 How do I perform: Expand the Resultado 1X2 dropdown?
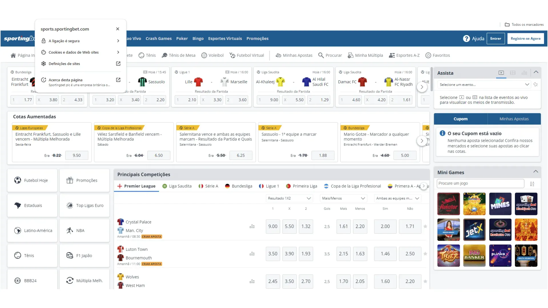(289, 198)
